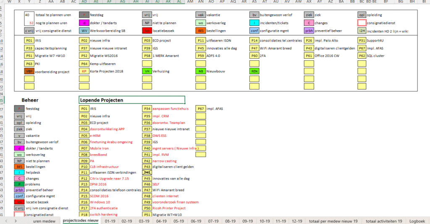430x224 pixels.
Task: Select the 'P67' cell beside 'impl. AFAS' in Lopende Projecten
Action: [201, 108]
